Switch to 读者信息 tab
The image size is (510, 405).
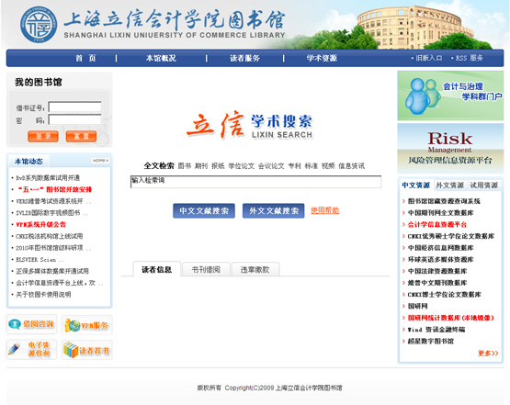(x=157, y=269)
